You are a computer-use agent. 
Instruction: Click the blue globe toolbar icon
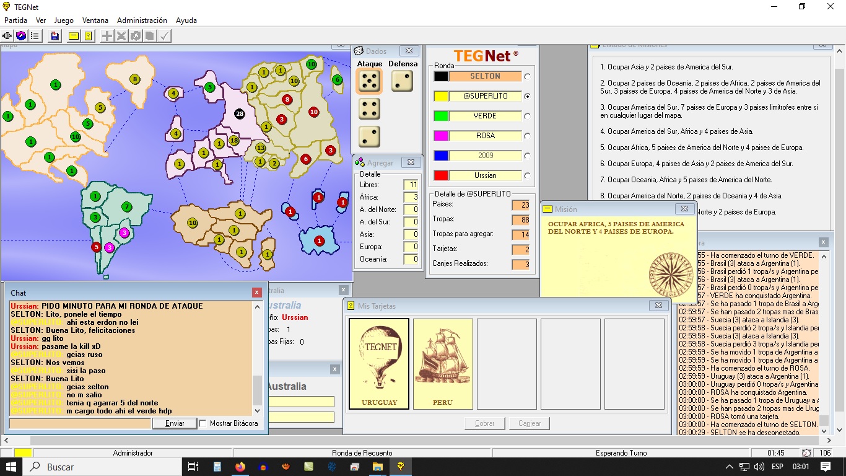(21, 36)
